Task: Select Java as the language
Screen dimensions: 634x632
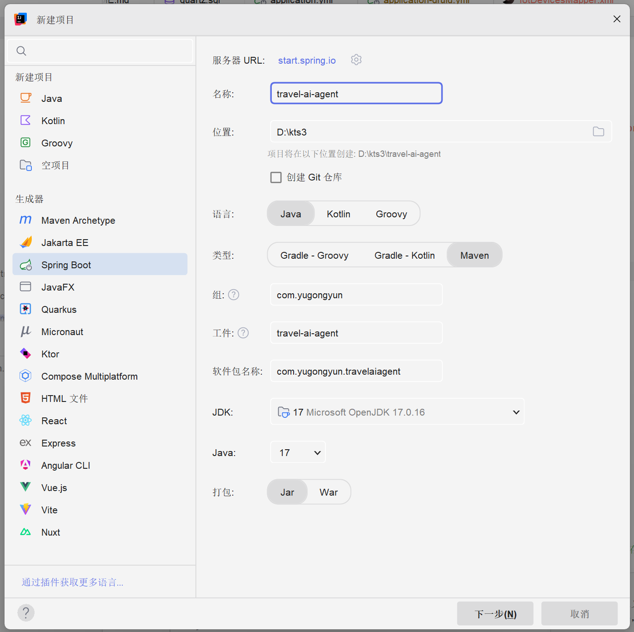Action: (291, 214)
